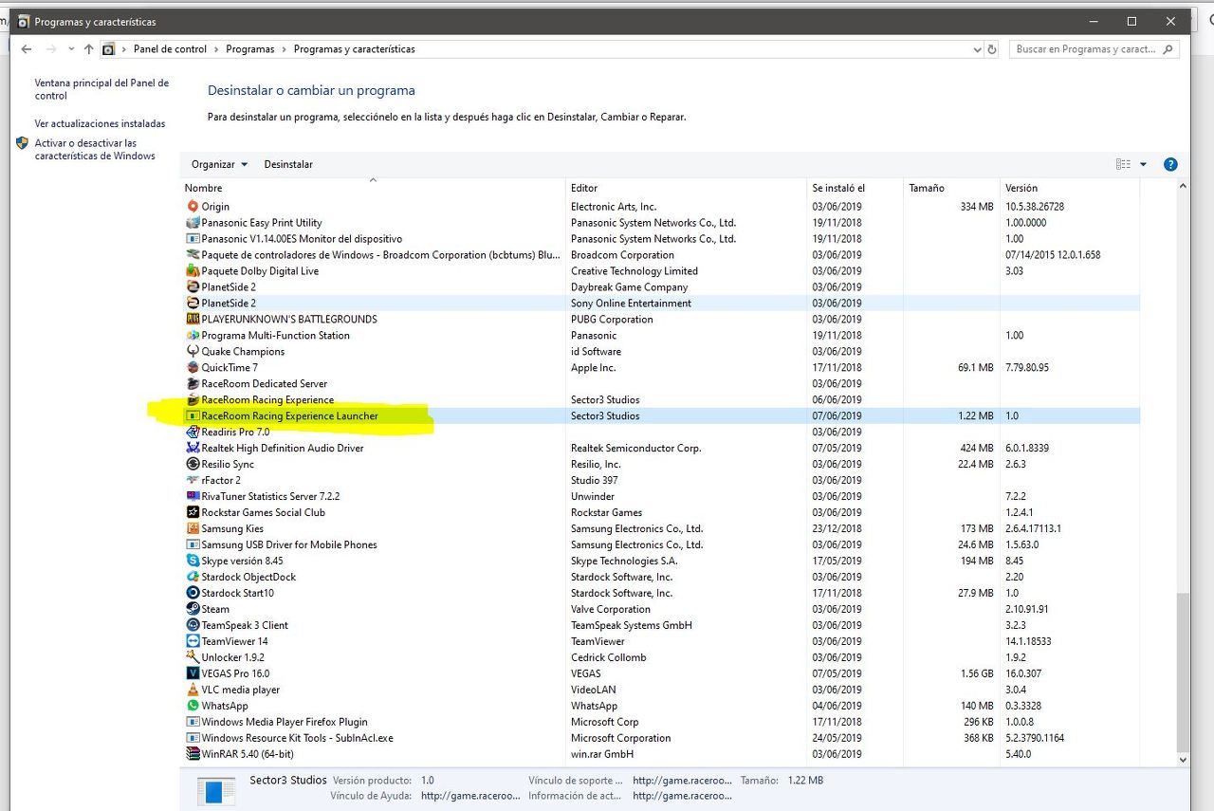Screen dimensions: 1214x811
Task: Go up one folder level arrow
Action: [88, 49]
